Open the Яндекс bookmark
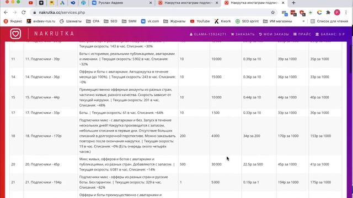The image size is (353, 198). coord(13,21)
